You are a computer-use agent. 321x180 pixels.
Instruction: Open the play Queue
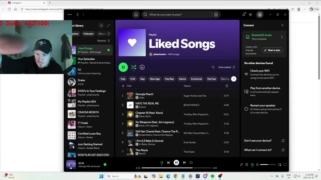247,164
